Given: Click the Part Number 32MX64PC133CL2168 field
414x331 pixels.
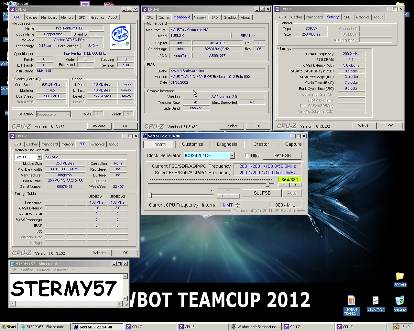Looking at the screenshot, I should (x=65, y=181).
